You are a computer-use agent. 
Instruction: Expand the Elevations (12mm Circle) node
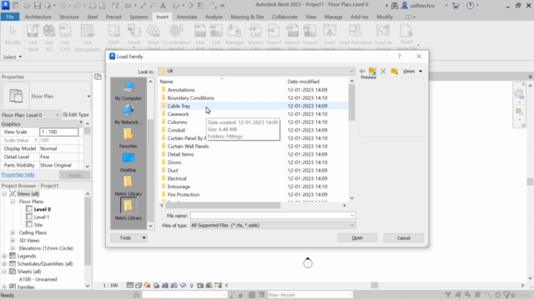point(13,248)
